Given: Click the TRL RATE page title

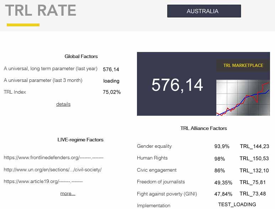Looking at the screenshot, I should [41, 11].
